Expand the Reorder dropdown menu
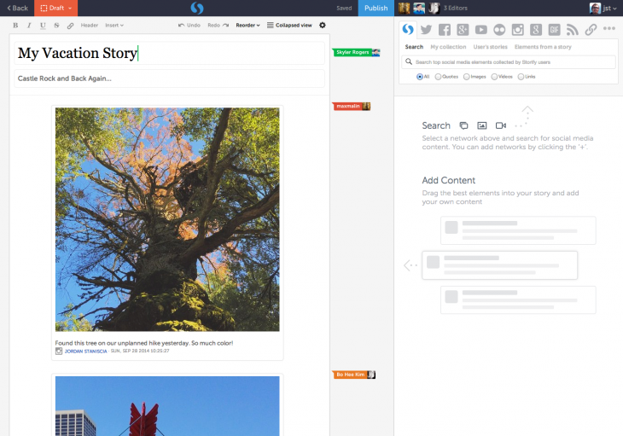This screenshot has height=436, width=623. 247,26
